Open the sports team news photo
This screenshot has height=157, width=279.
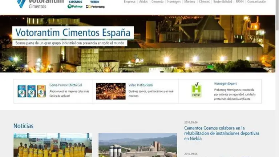53,145
